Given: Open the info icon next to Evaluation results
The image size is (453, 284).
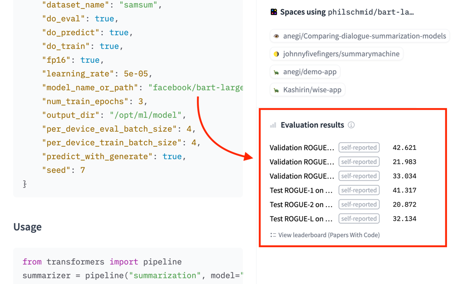Looking at the screenshot, I should click(x=351, y=125).
